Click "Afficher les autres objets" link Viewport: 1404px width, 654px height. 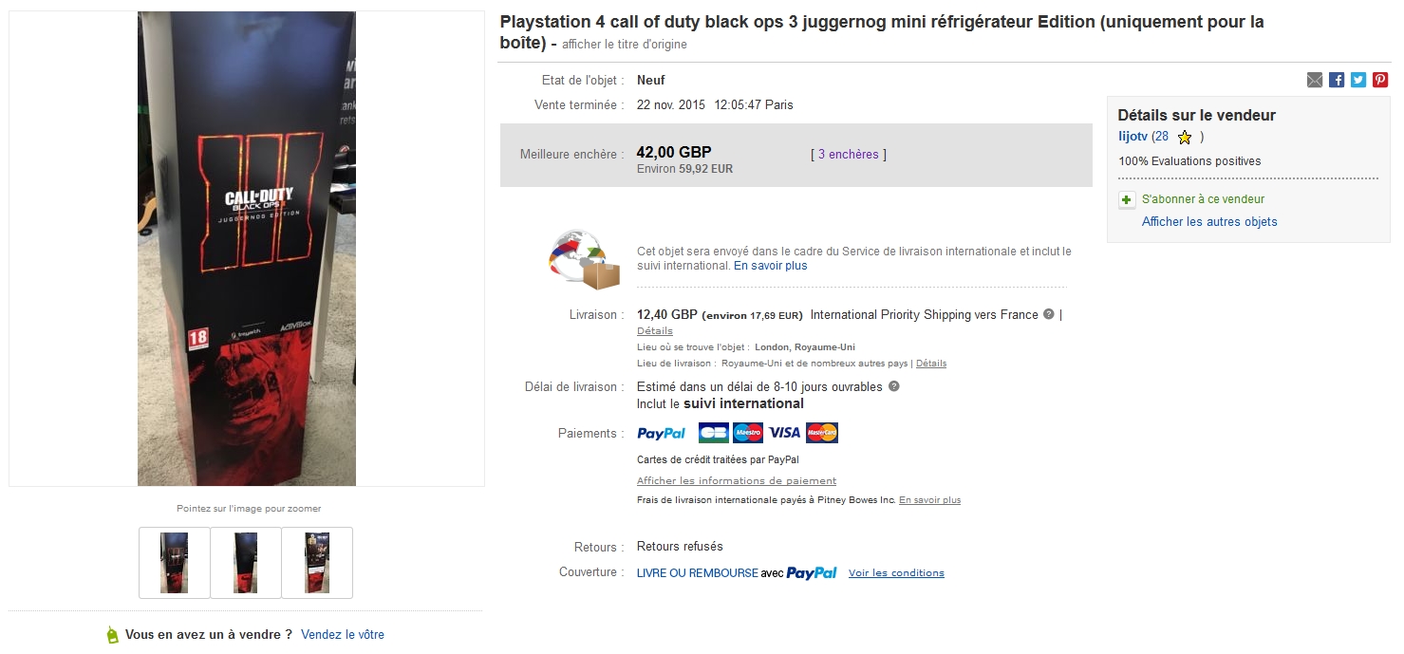point(1209,221)
